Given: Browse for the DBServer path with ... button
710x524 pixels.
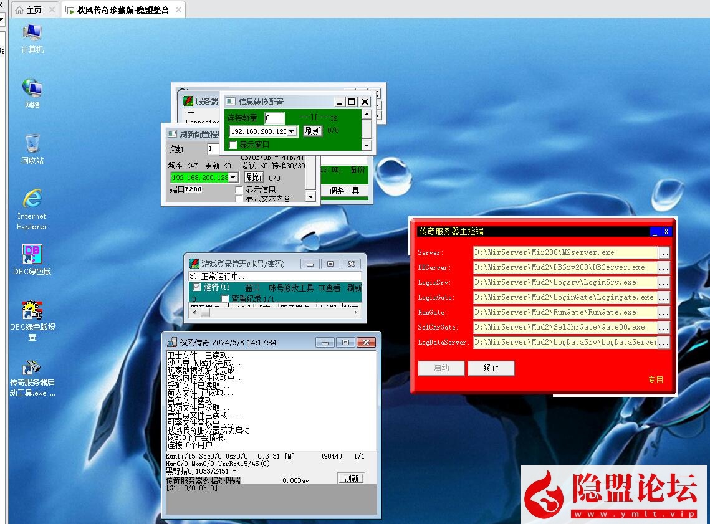Looking at the screenshot, I should (664, 267).
